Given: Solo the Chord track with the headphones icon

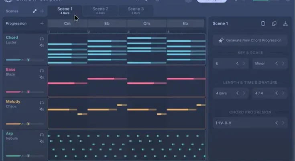Looking at the screenshot, I should pyautogui.click(x=42, y=38).
